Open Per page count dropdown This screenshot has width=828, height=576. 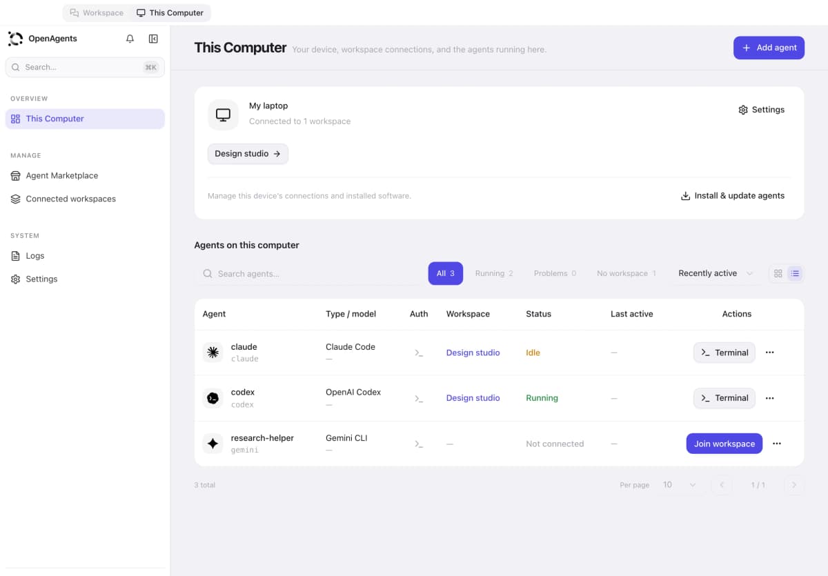[680, 485]
